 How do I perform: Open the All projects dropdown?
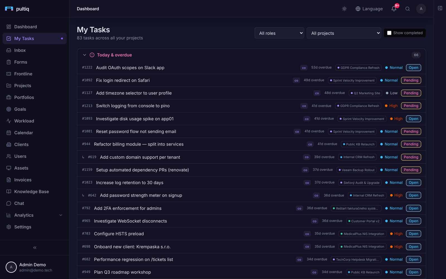(x=344, y=33)
